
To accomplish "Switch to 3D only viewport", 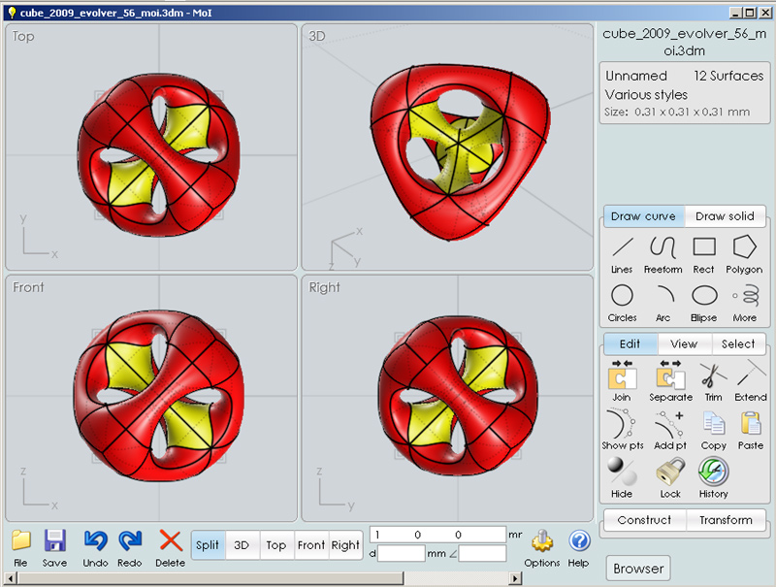I will (x=242, y=545).
